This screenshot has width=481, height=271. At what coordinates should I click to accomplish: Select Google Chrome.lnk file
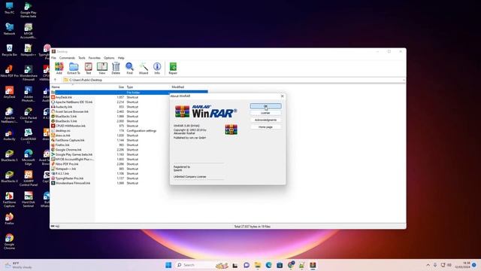tap(68, 150)
